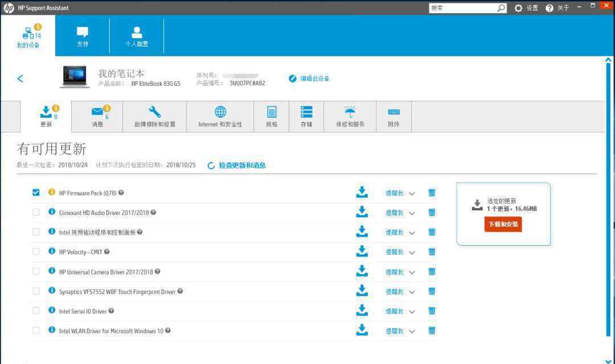Delete the Intel WLAN Driver update

(x=432, y=331)
